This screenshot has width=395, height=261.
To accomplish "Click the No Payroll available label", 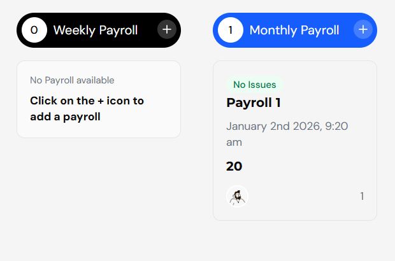I will pos(72,80).
